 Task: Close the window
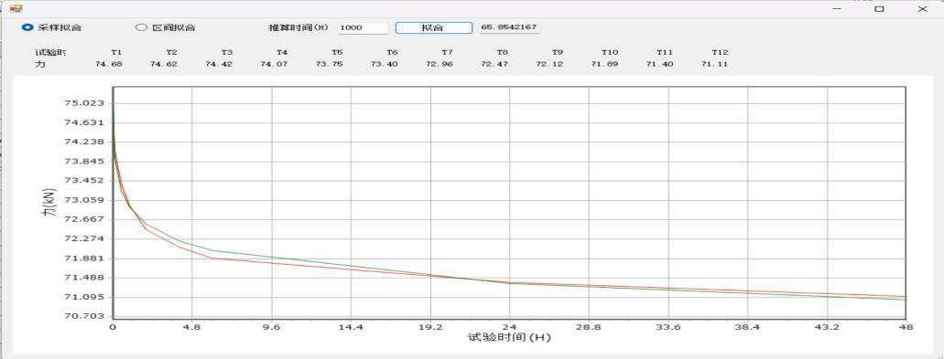coord(922,8)
